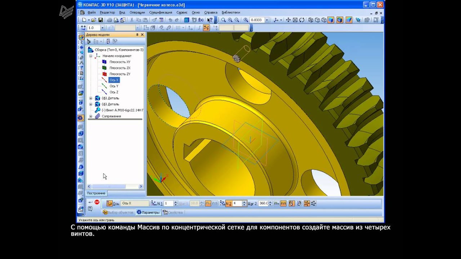Switch to the Параметры tab
The image size is (461, 259).
pos(148,212)
